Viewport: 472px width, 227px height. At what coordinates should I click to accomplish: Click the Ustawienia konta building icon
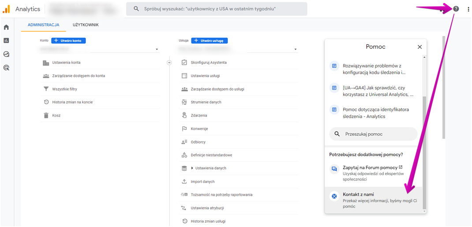tap(46, 63)
